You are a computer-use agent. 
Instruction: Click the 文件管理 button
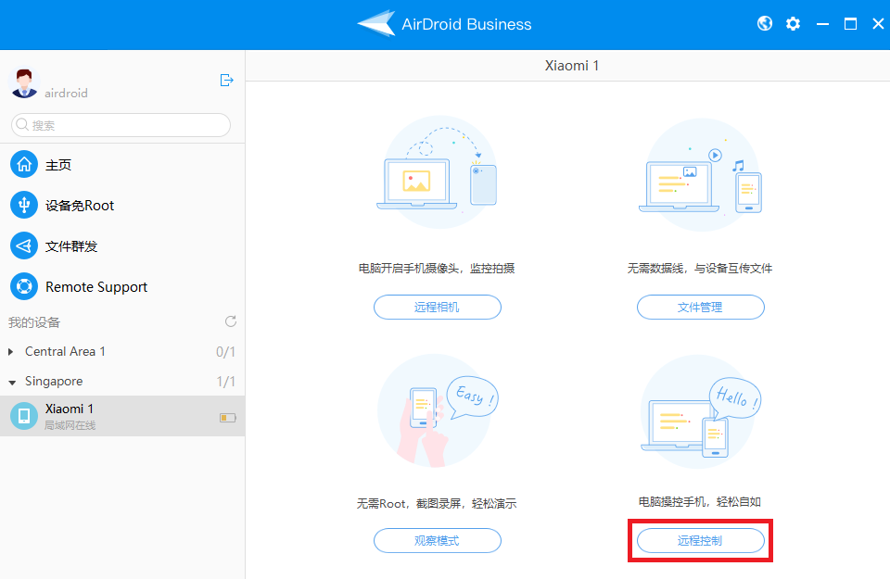click(x=701, y=307)
